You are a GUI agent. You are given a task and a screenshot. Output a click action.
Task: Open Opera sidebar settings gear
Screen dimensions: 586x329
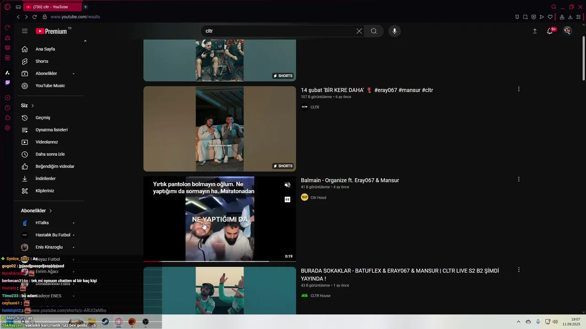(7, 128)
